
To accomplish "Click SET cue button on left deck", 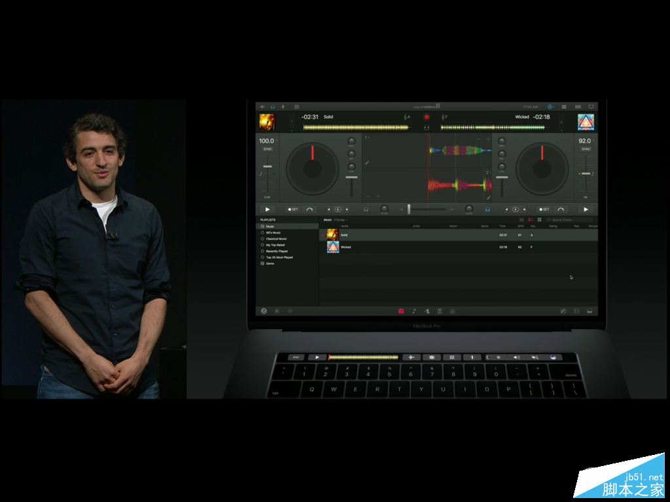I will pyautogui.click(x=293, y=210).
